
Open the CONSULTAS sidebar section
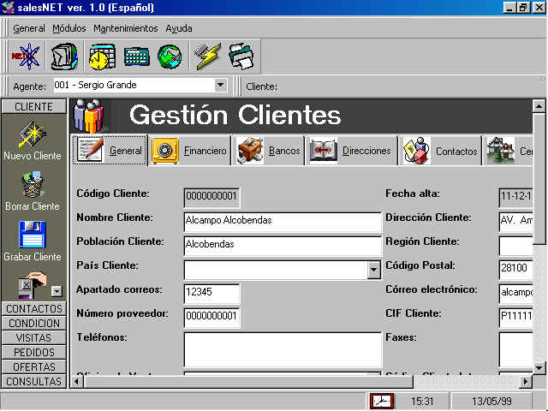pos(34,381)
